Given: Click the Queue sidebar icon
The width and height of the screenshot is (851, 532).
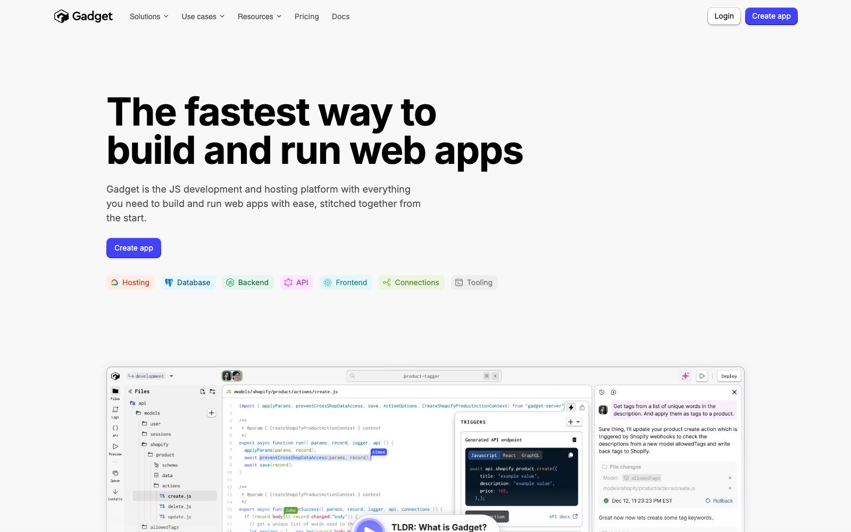Looking at the screenshot, I should [x=115, y=475].
